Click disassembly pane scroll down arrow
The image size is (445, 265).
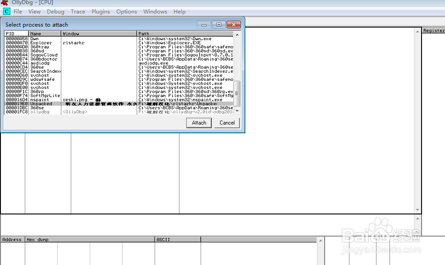pos(417,210)
